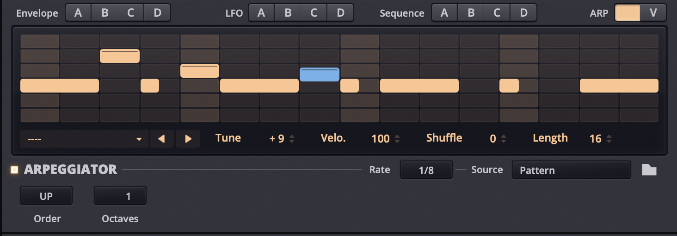Open Sequence D tab
The width and height of the screenshot is (677, 236).
coord(523,13)
